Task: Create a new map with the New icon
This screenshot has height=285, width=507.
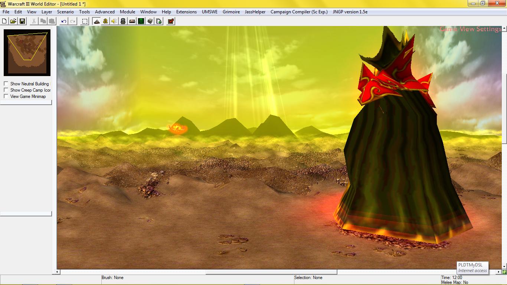Action: (5, 22)
